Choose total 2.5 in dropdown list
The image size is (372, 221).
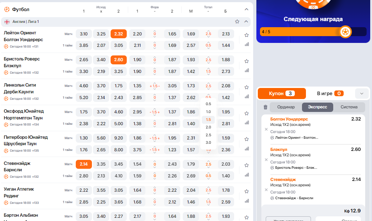208,135
